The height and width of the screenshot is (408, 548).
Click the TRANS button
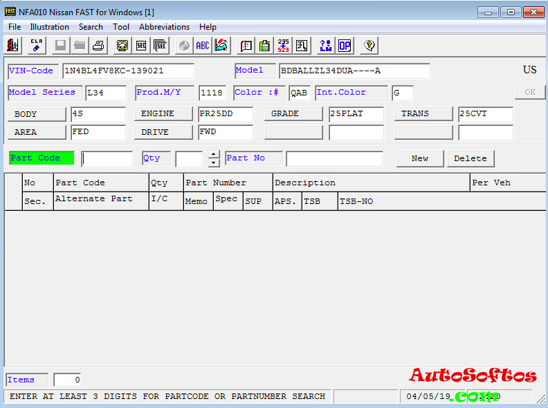423,114
